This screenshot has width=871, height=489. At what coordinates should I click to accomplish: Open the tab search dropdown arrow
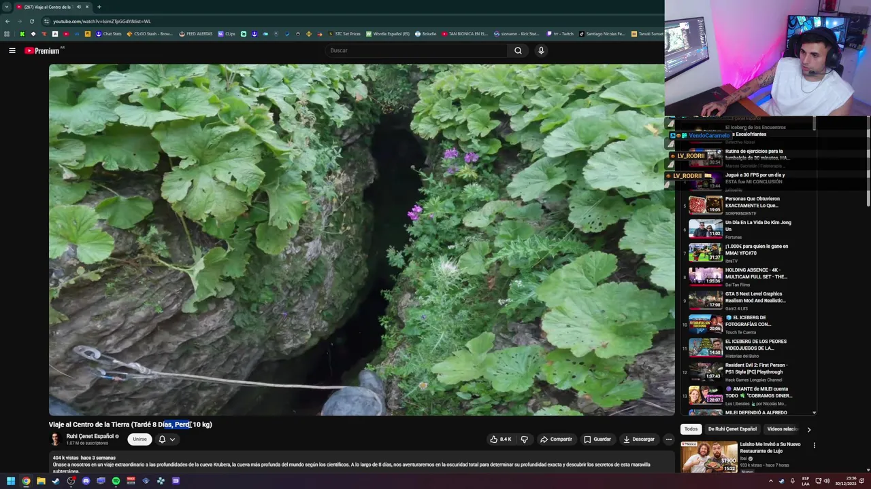pos(7,7)
